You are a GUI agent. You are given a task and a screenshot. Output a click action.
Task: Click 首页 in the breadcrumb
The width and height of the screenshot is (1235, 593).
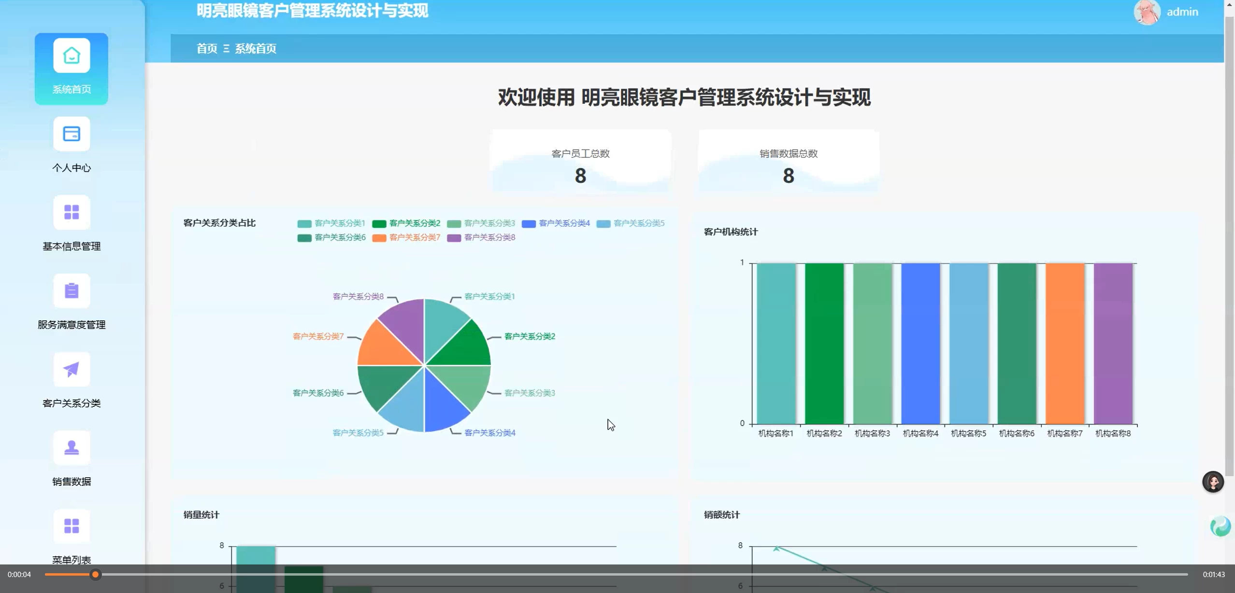207,49
